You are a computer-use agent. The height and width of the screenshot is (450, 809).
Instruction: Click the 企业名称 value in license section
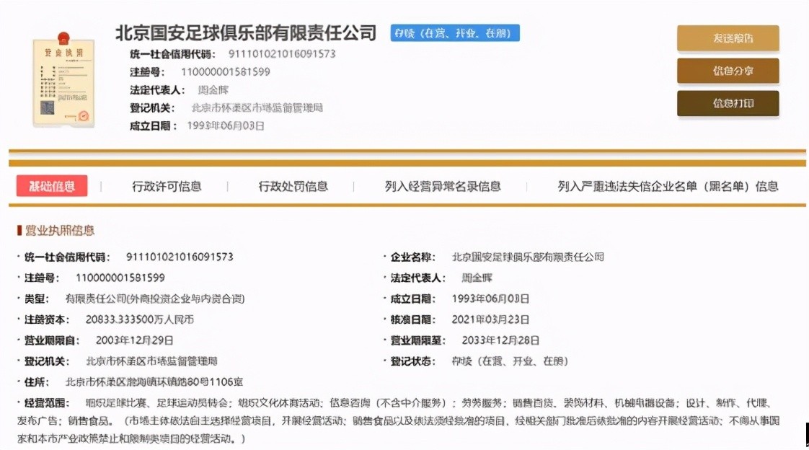527,257
